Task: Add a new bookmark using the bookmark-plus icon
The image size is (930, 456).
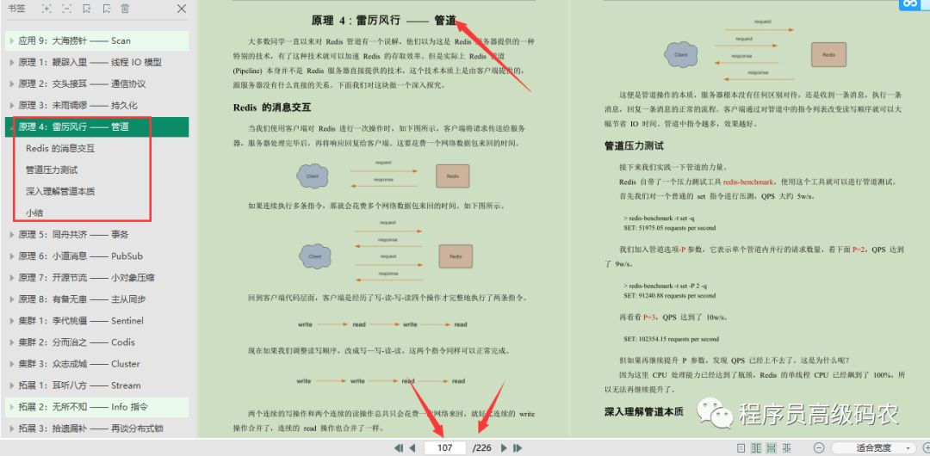Action: click(x=87, y=9)
